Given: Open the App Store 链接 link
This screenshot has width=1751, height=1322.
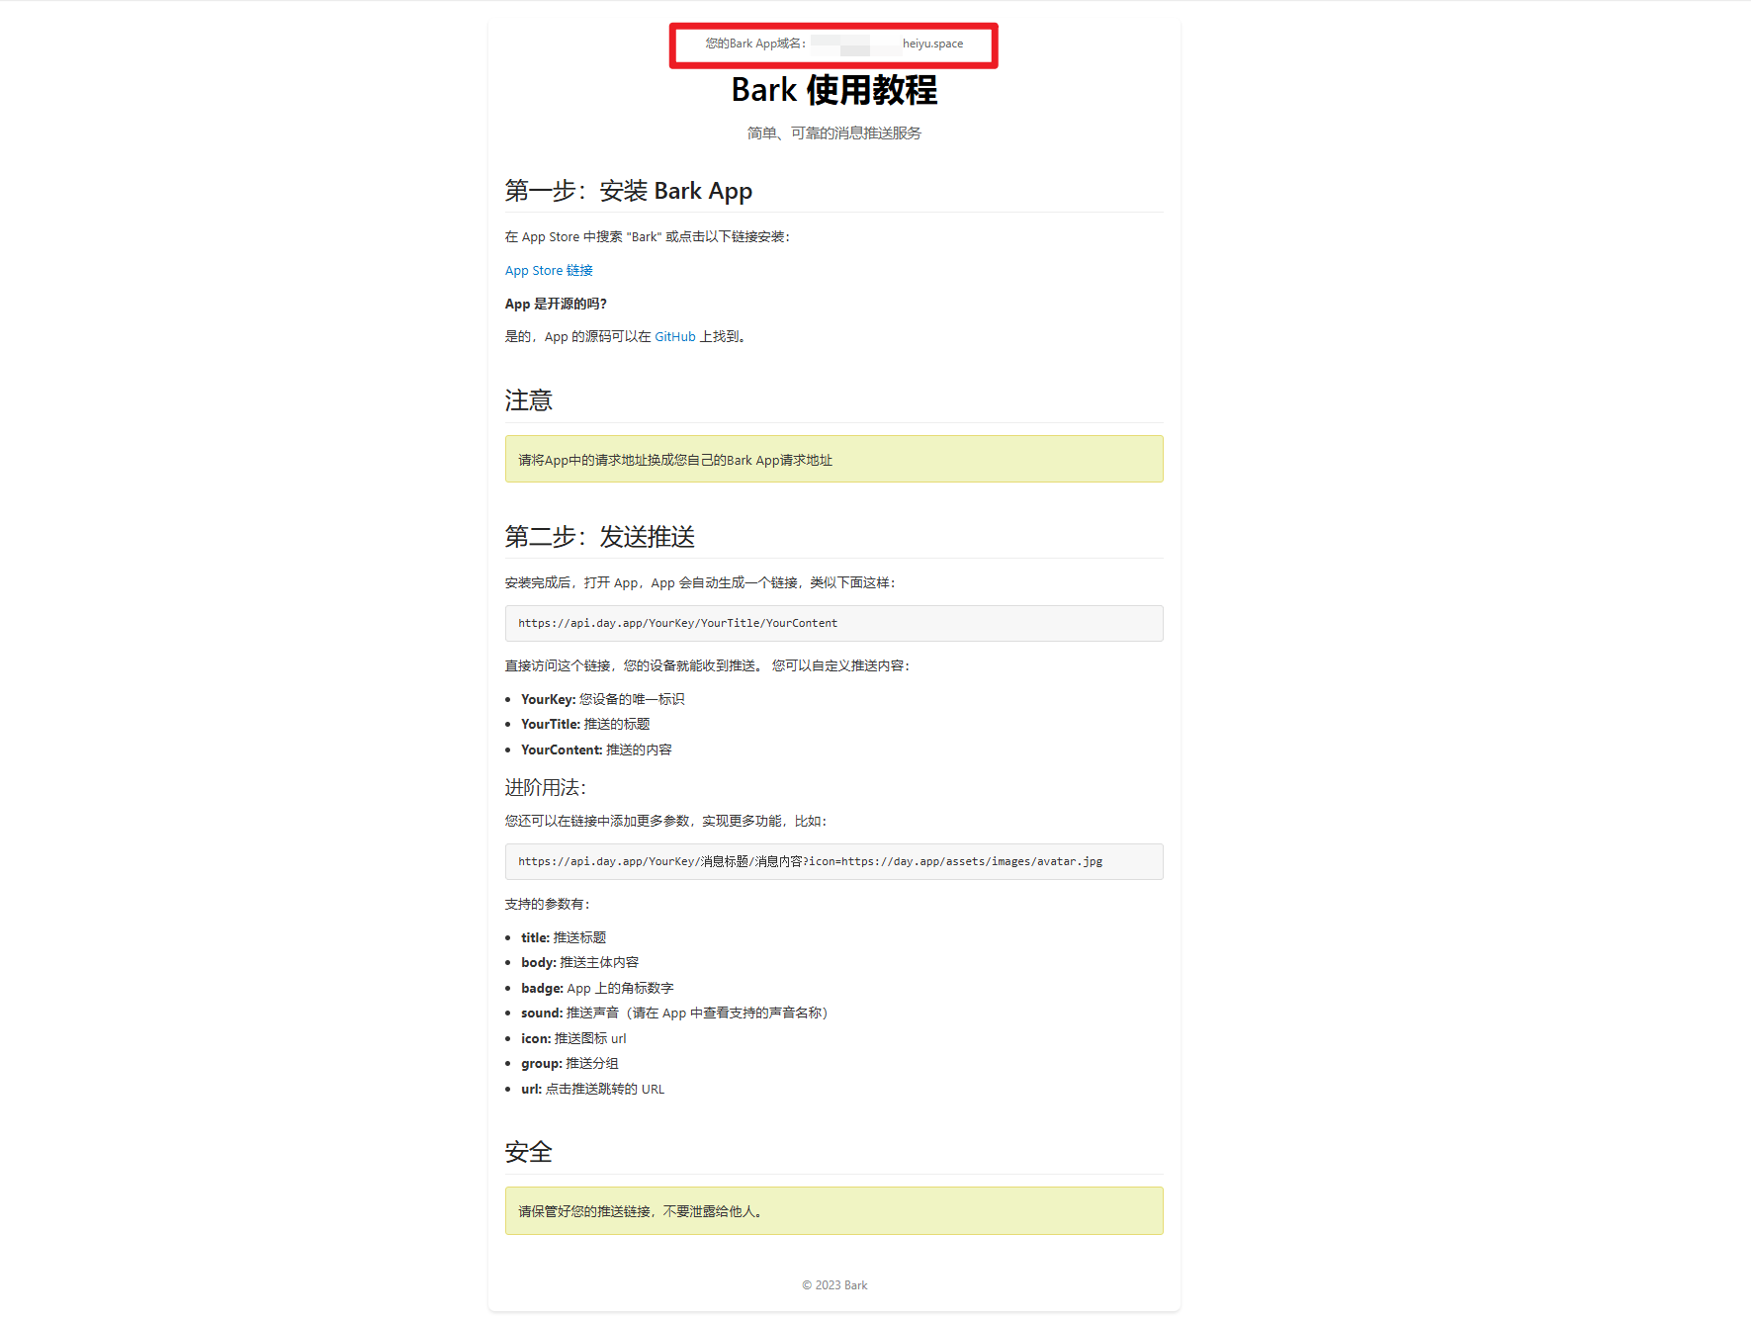Looking at the screenshot, I should click(x=549, y=271).
